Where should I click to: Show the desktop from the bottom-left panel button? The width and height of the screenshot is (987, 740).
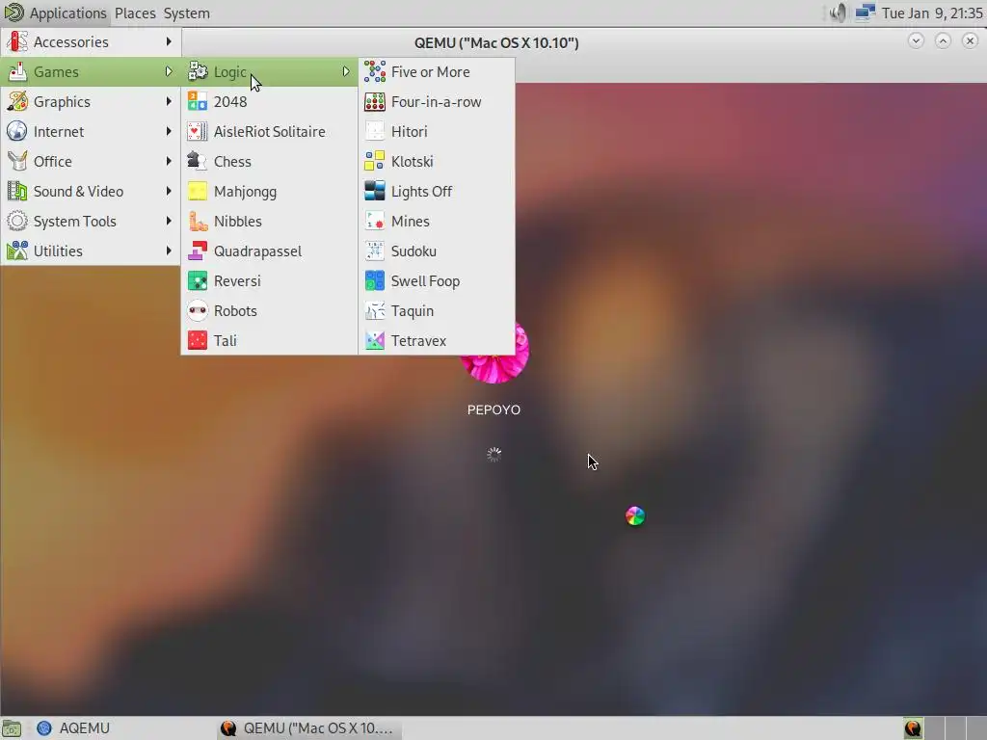click(12, 728)
